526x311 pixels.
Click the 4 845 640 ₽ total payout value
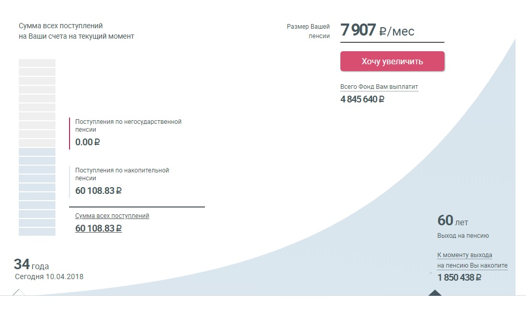tap(362, 99)
